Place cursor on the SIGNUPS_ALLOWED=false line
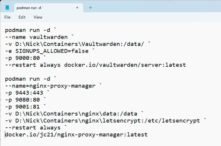Viewport: 221px width, 146px height. tap(51, 51)
